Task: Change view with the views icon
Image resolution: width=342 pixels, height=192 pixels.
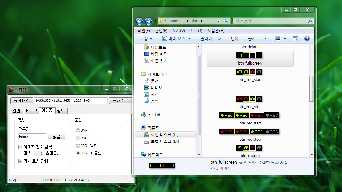Action: pos(278,39)
